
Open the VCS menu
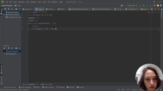pyautogui.click(x=49, y=2)
